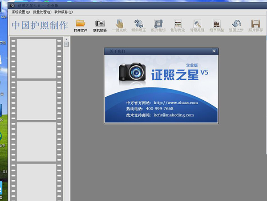Viewport: 267px width, 201px height.
Task: Open the 色彩优化 color optimization tool
Action: coord(178,26)
